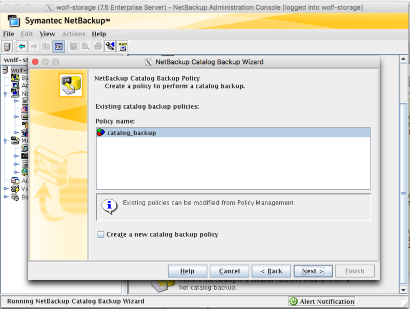Image resolution: width=410 pixels, height=309 pixels.
Task: Click the network antenna toolbar icon
Action: click(122, 47)
